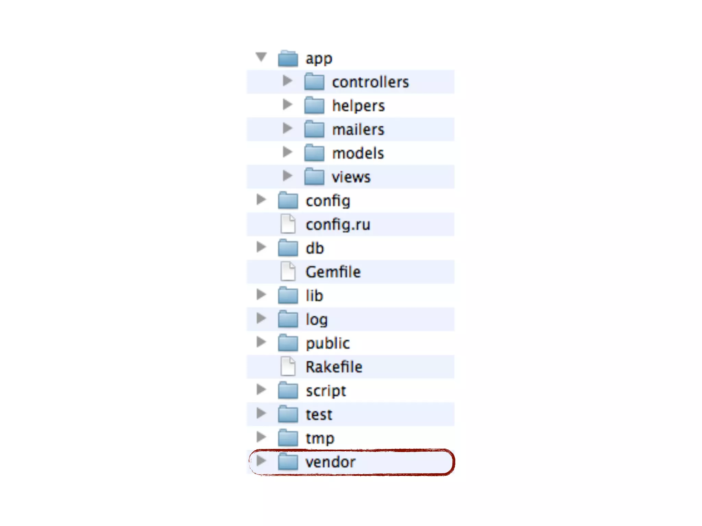Click the config.ru file icon
The image size is (702, 526).
point(288,224)
